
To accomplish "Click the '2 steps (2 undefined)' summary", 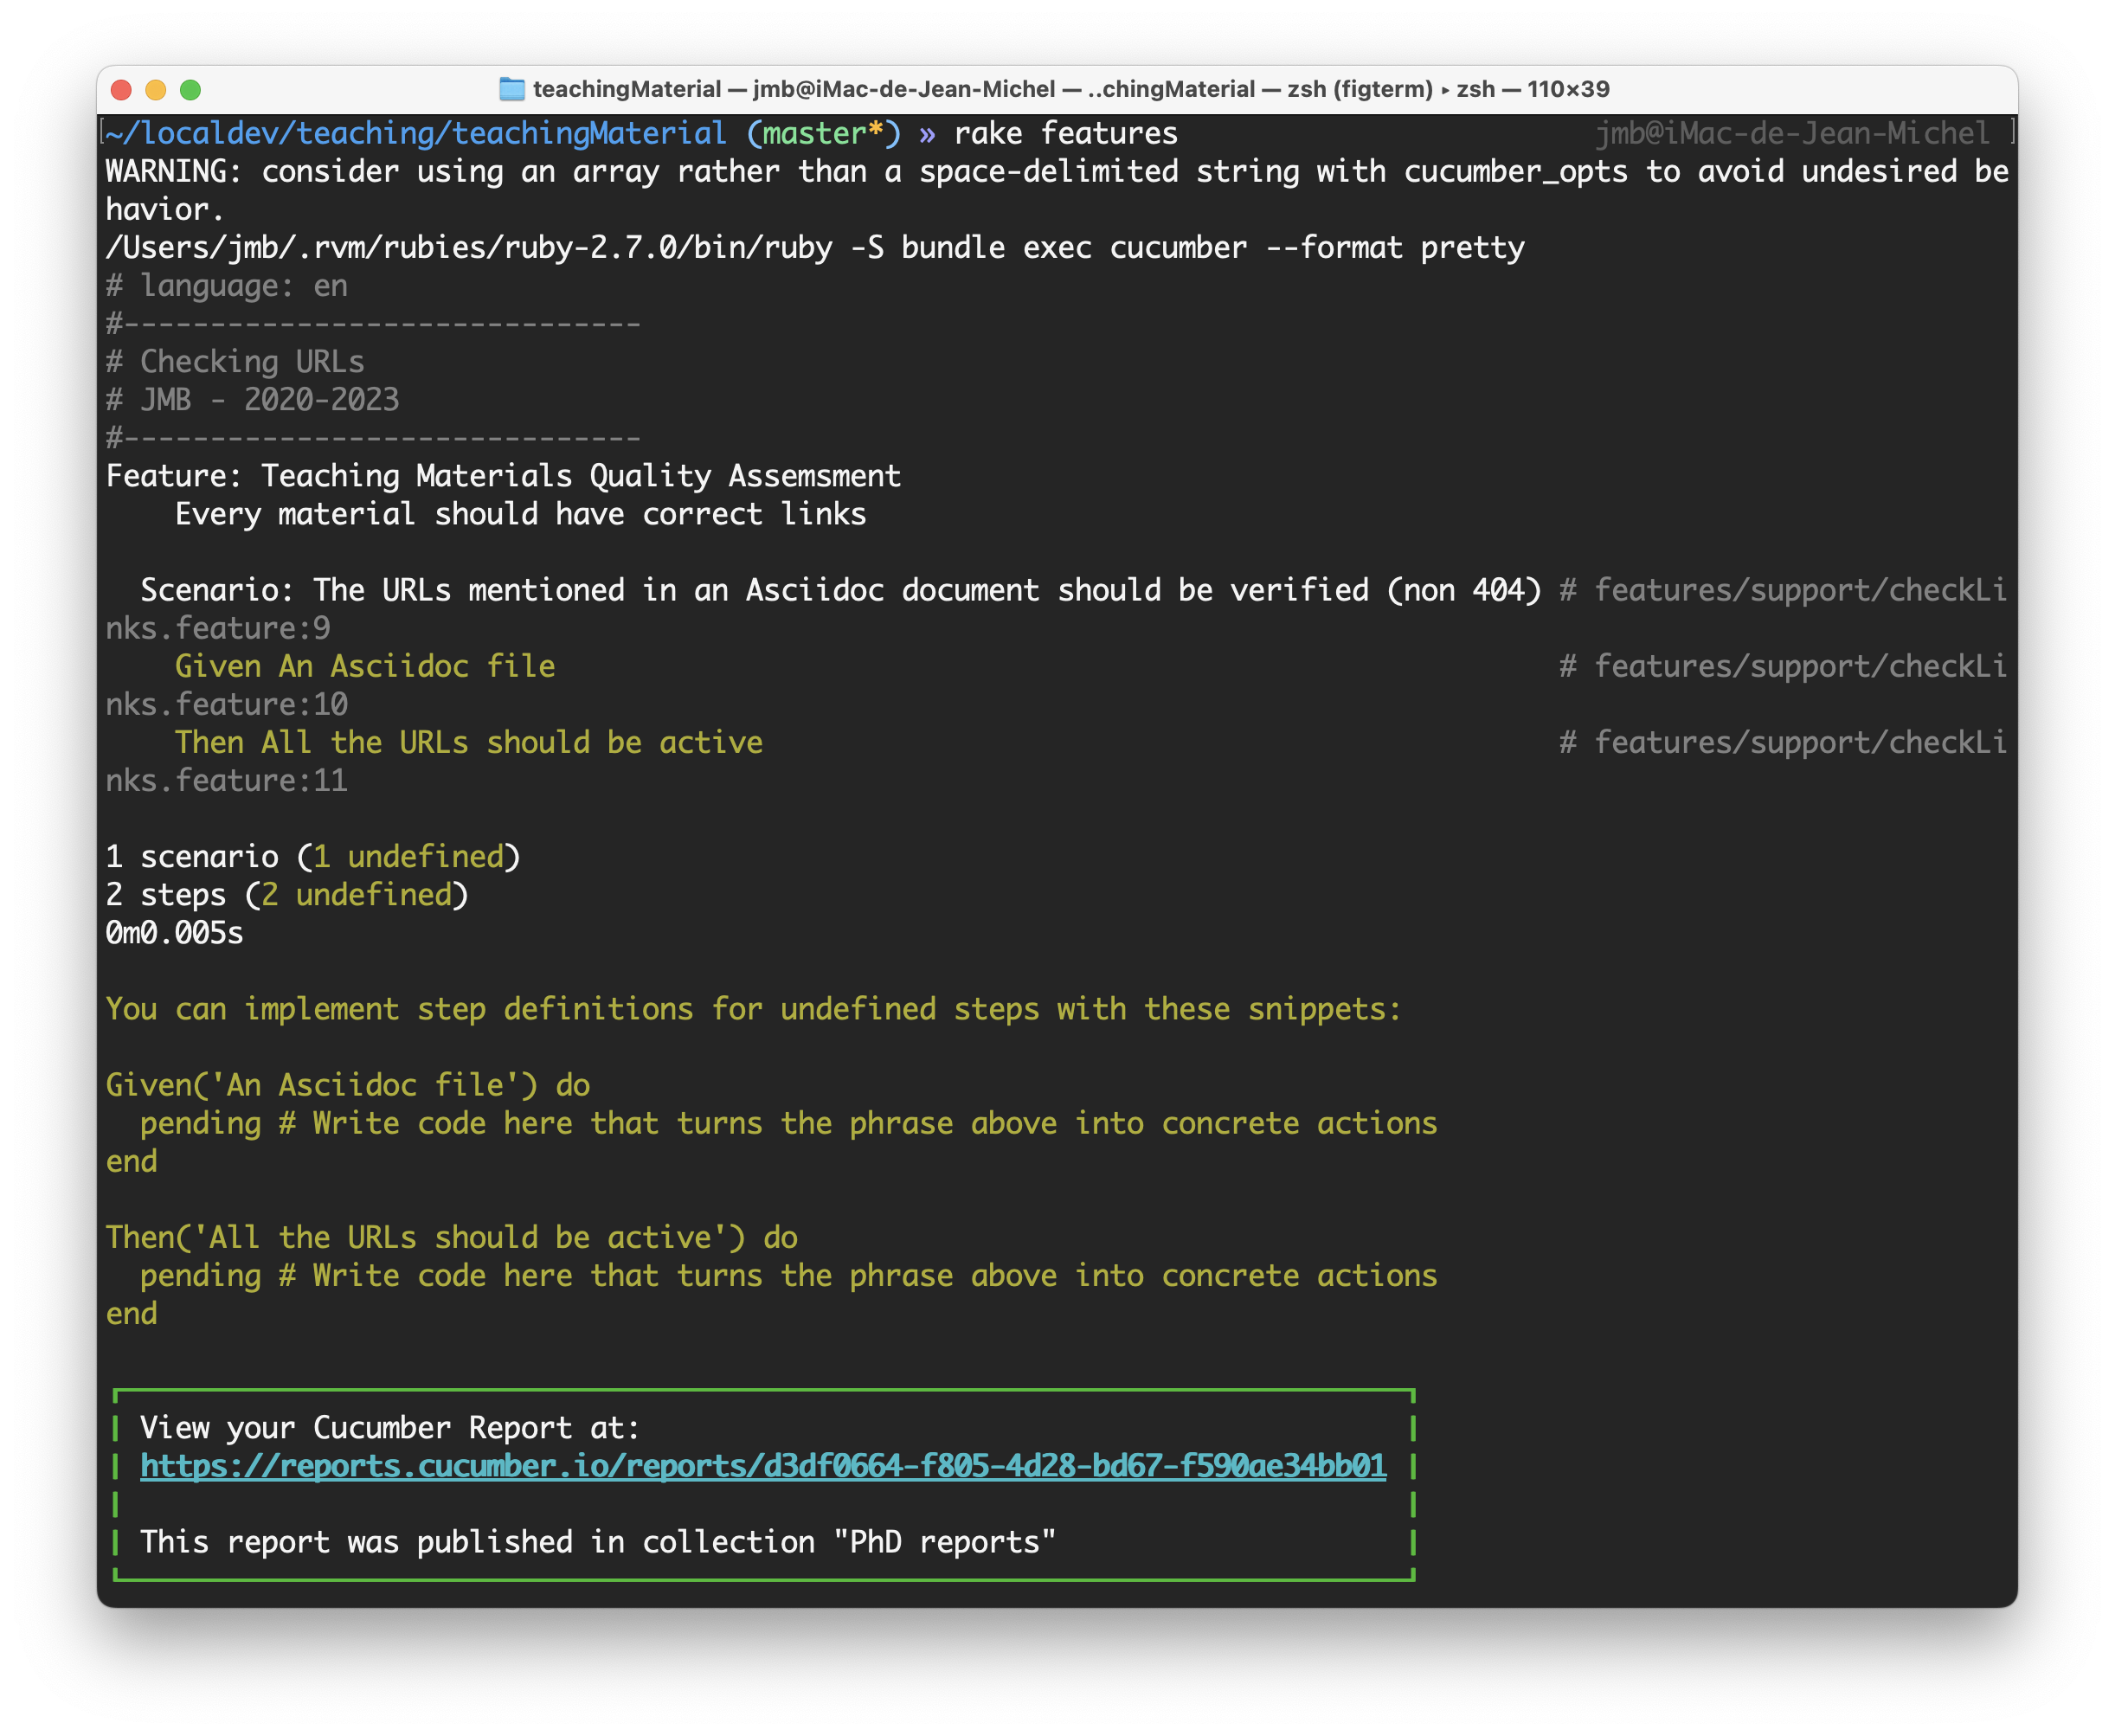I will [287, 895].
